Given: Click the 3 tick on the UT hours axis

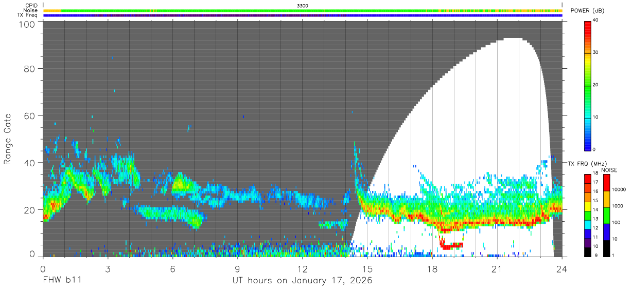Looking at the screenshot, I should point(108,268).
